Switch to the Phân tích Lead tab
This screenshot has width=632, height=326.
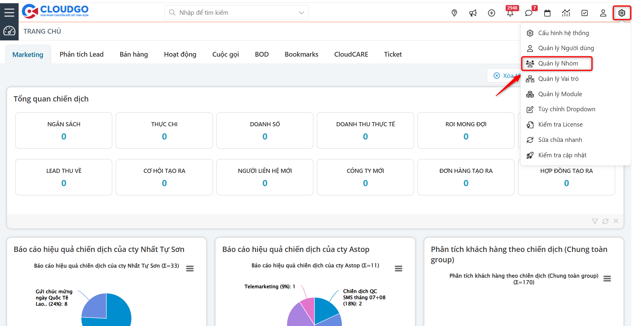coord(82,54)
